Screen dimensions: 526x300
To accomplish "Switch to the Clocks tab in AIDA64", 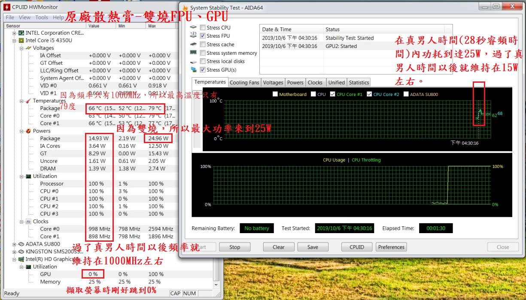I will 315,83.
